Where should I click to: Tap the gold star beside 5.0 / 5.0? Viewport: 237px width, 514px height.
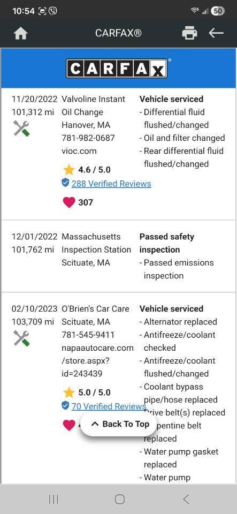pyautogui.click(x=68, y=392)
